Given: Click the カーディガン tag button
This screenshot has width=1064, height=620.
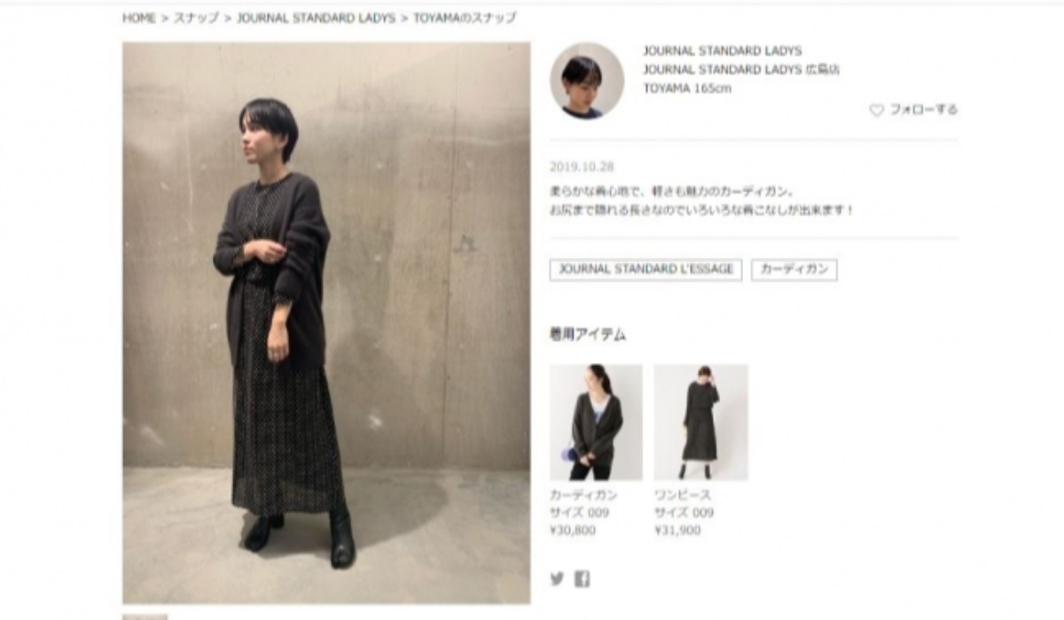Looking at the screenshot, I should pyautogui.click(x=794, y=269).
